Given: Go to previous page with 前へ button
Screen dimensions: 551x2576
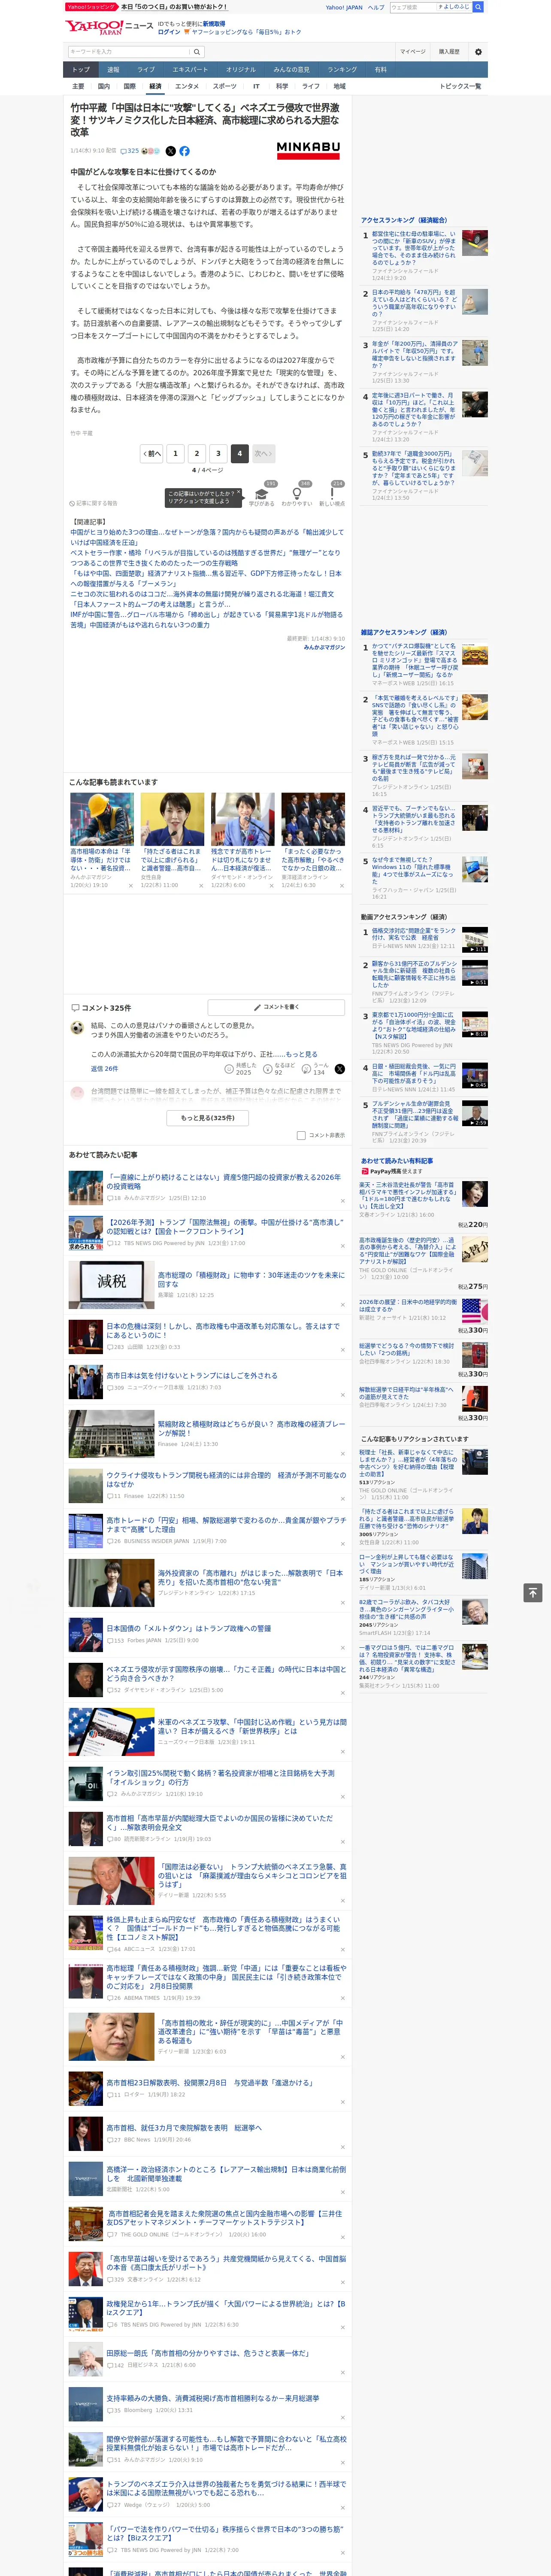Looking at the screenshot, I should point(151,453).
